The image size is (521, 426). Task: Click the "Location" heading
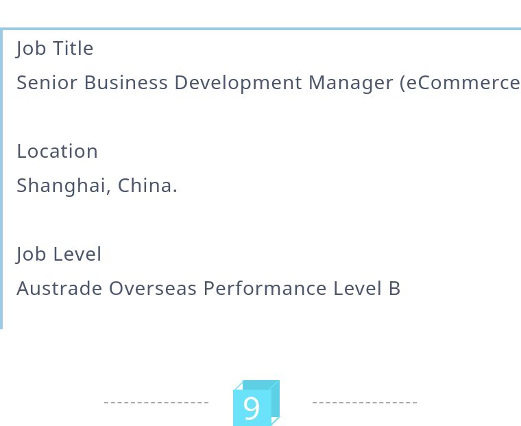[57, 152]
